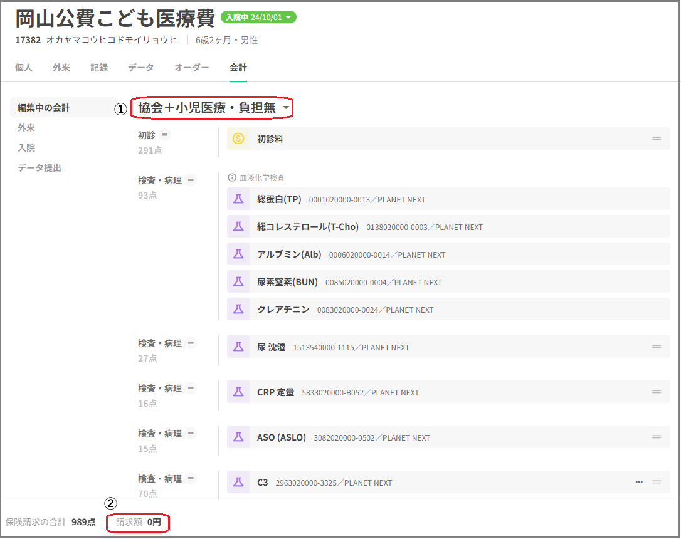This screenshot has width=681, height=539.
Task: Click the patient name 岡山公費こども医療費
Action: [115, 18]
